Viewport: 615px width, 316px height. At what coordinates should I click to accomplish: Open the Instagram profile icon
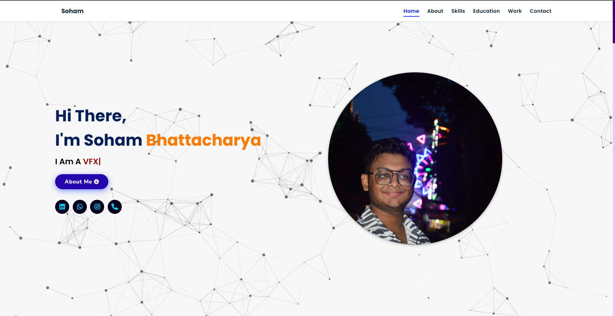coord(97,207)
